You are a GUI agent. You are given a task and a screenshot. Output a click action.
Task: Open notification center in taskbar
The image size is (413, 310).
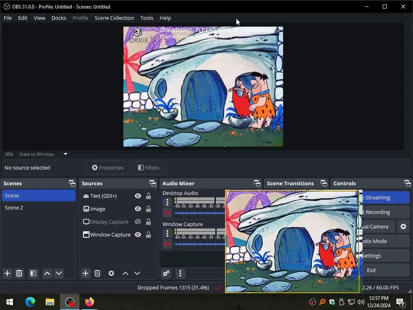tap(400, 302)
